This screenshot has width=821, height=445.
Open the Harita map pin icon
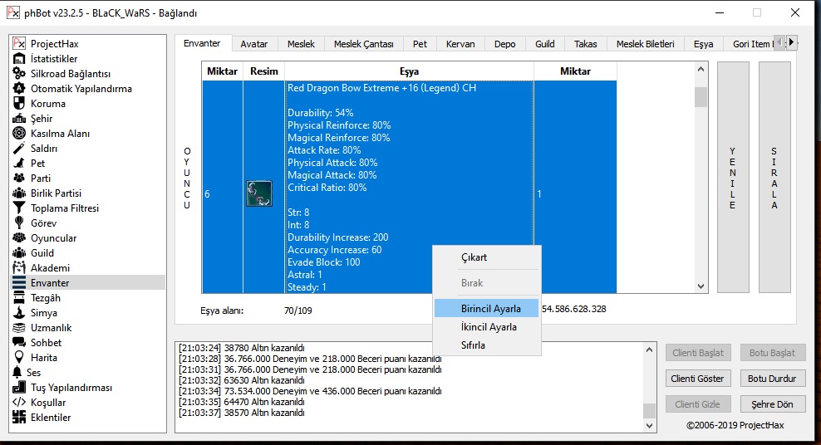(19, 358)
